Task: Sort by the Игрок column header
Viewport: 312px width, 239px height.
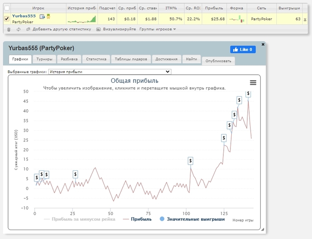Action: [x=38, y=8]
